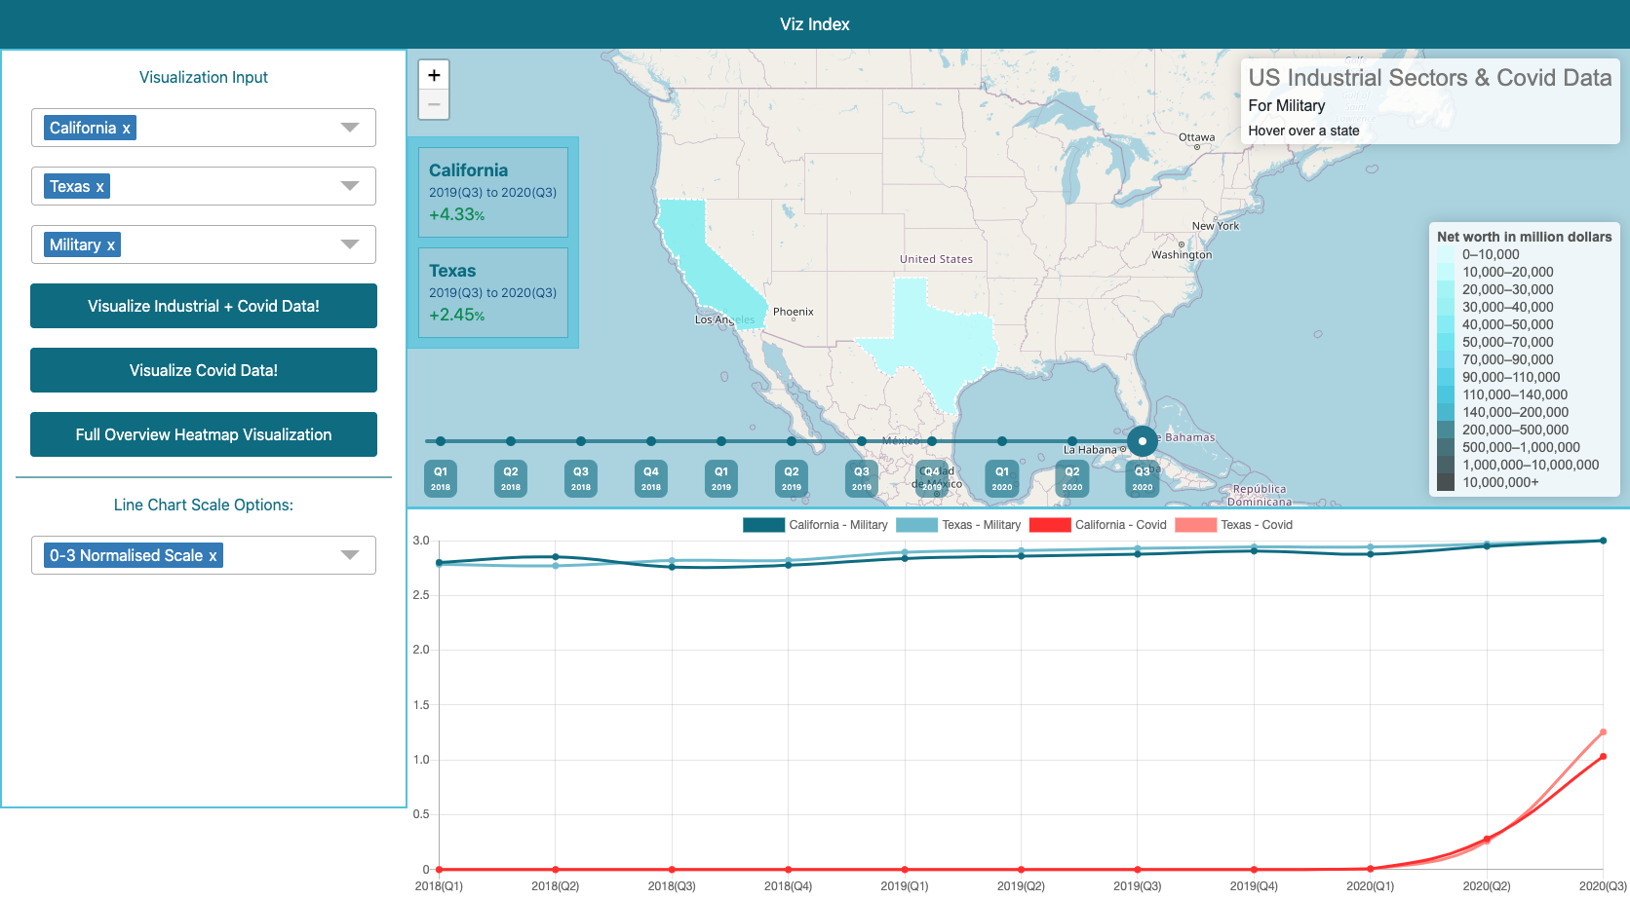This screenshot has height=899, width=1630.
Task: Click the Visualize Covid Data! button
Action: coord(204,370)
